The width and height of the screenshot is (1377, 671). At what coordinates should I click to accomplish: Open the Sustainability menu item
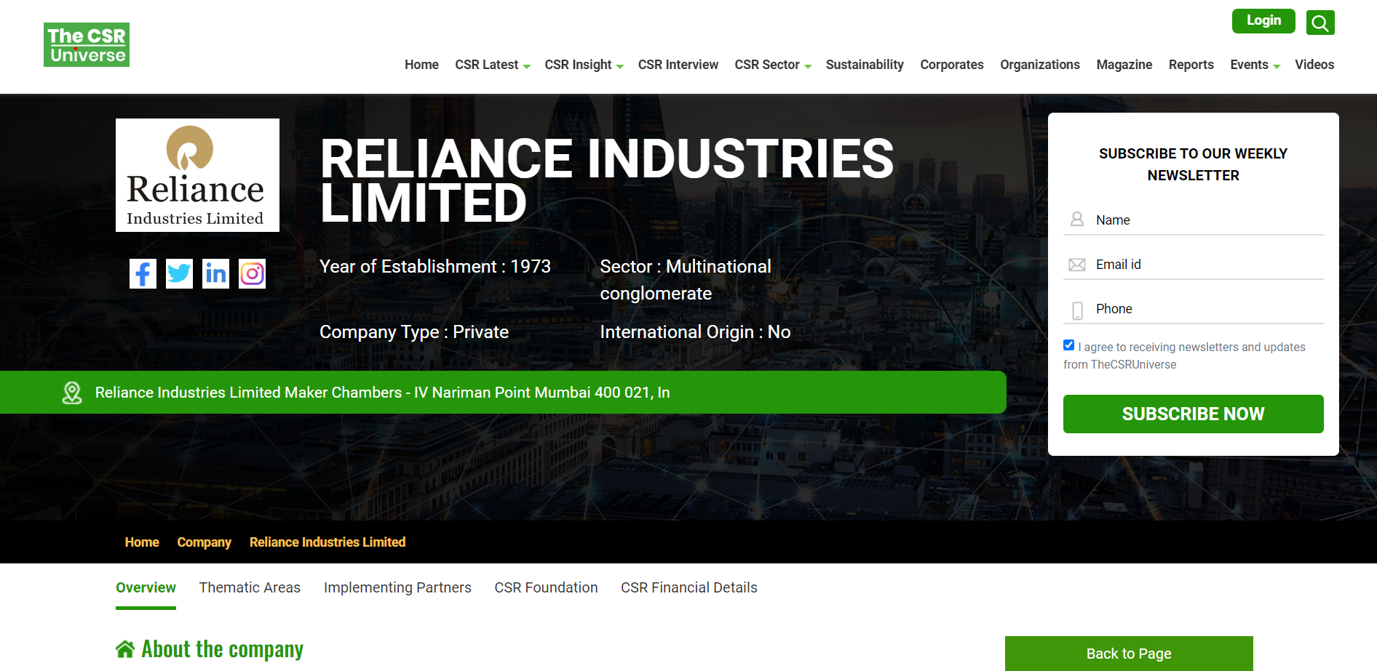[865, 65]
